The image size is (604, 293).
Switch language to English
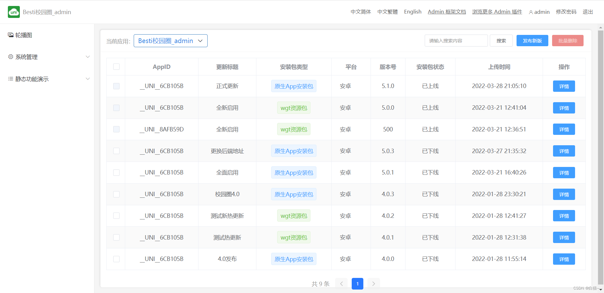413,12
